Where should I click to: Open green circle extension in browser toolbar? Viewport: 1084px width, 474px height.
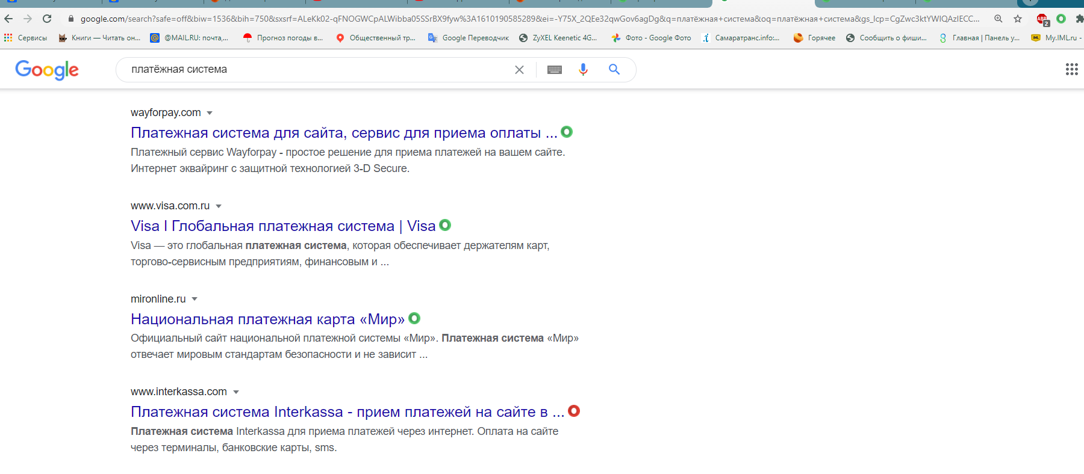[1061, 19]
